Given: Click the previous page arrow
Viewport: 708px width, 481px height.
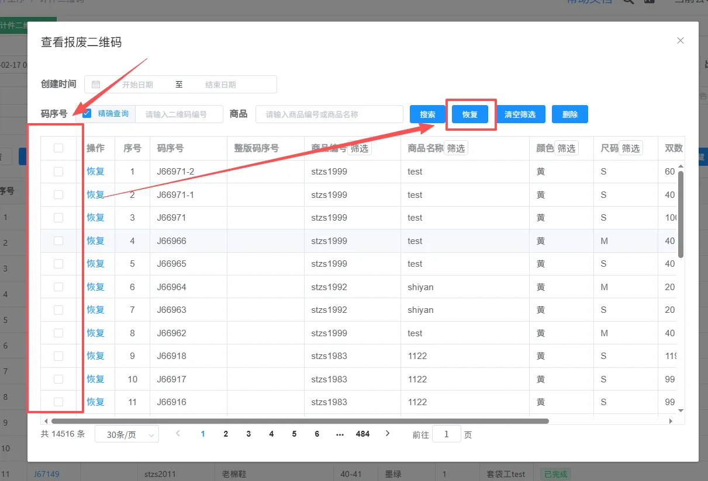Looking at the screenshot, I should pyautogui.click(x=178, y=434).
